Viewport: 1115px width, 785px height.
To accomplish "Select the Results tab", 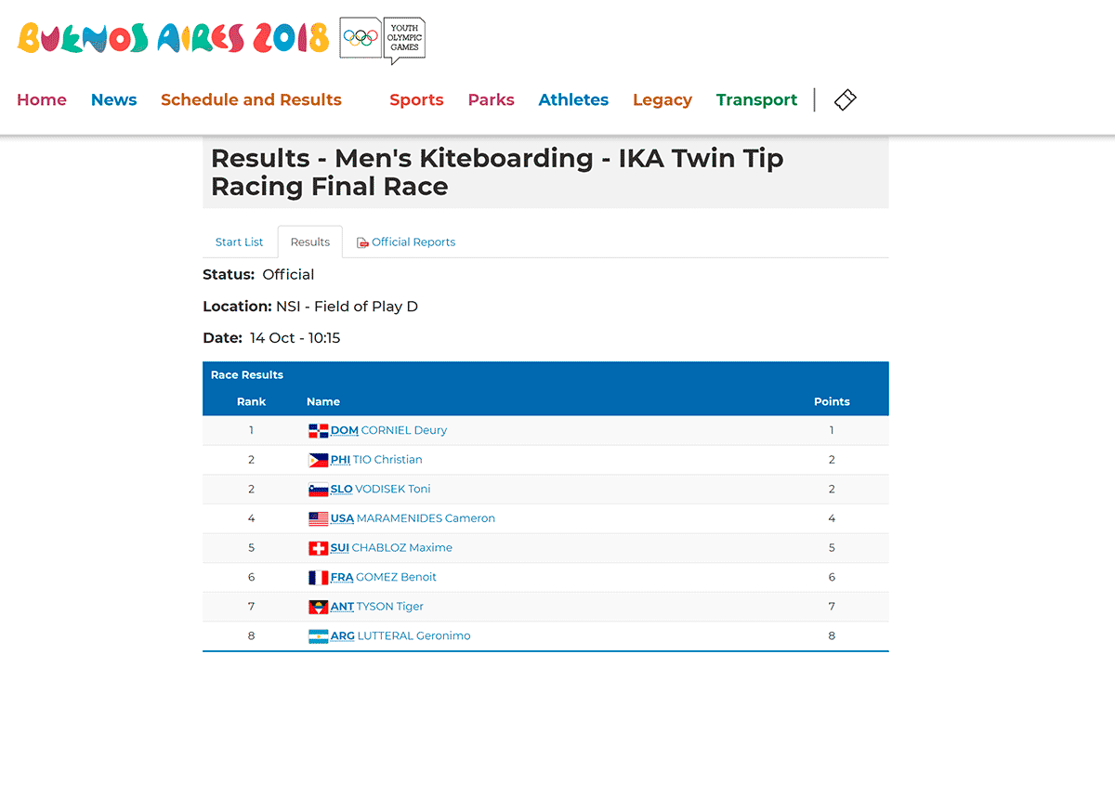I will [x=310, y=242].
